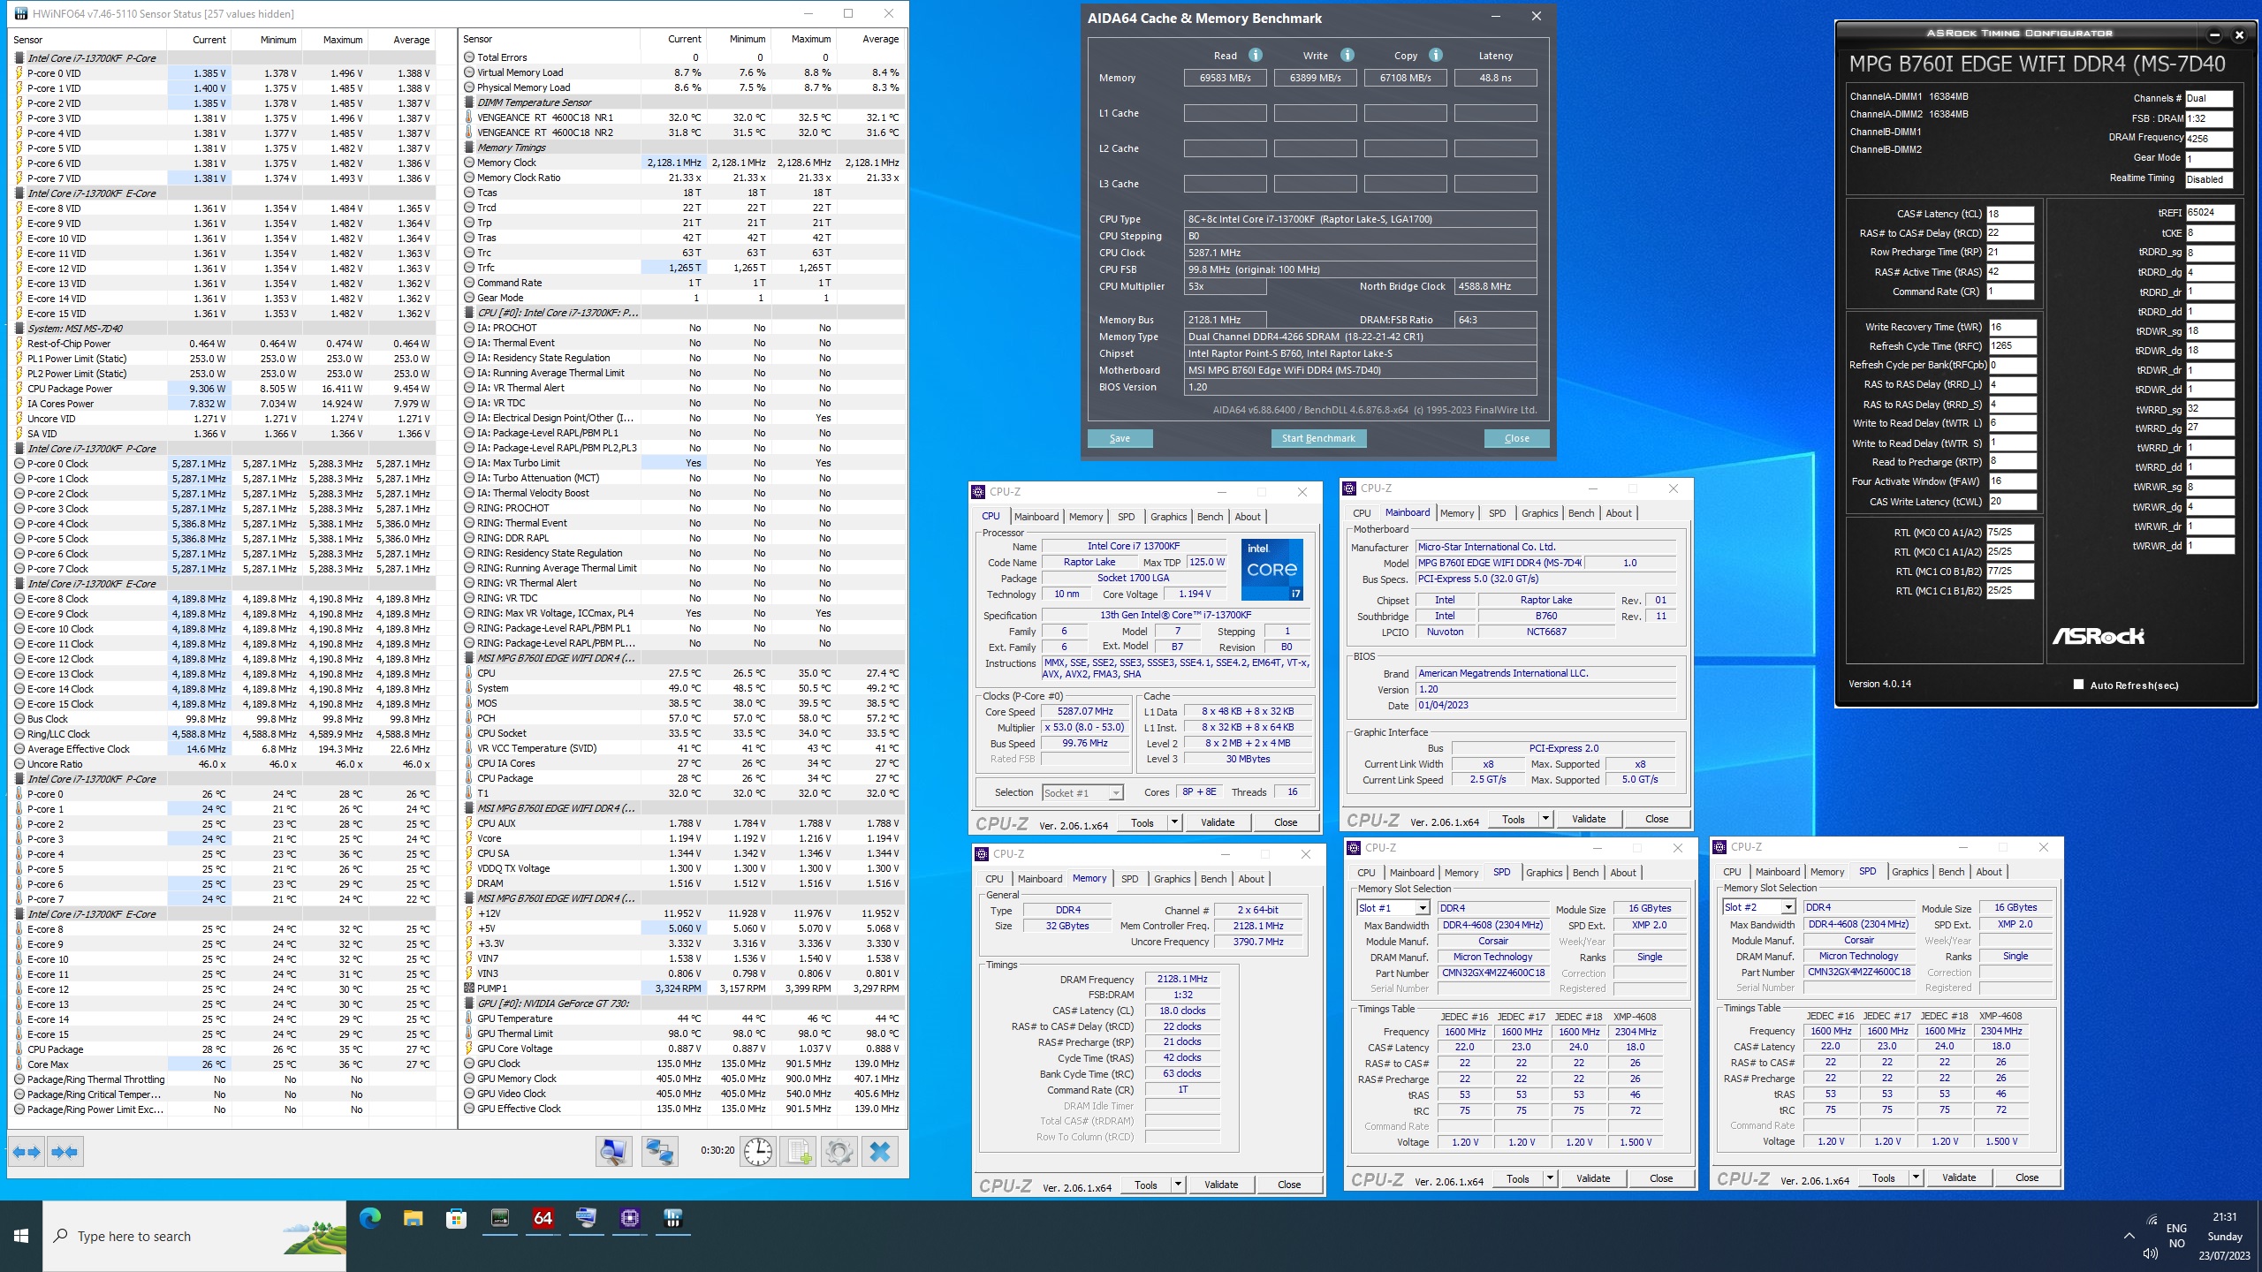The image size is (2262, 1272).
Task: Click Validate in CPU-Z CPU window
Action: coord(1218,822)
